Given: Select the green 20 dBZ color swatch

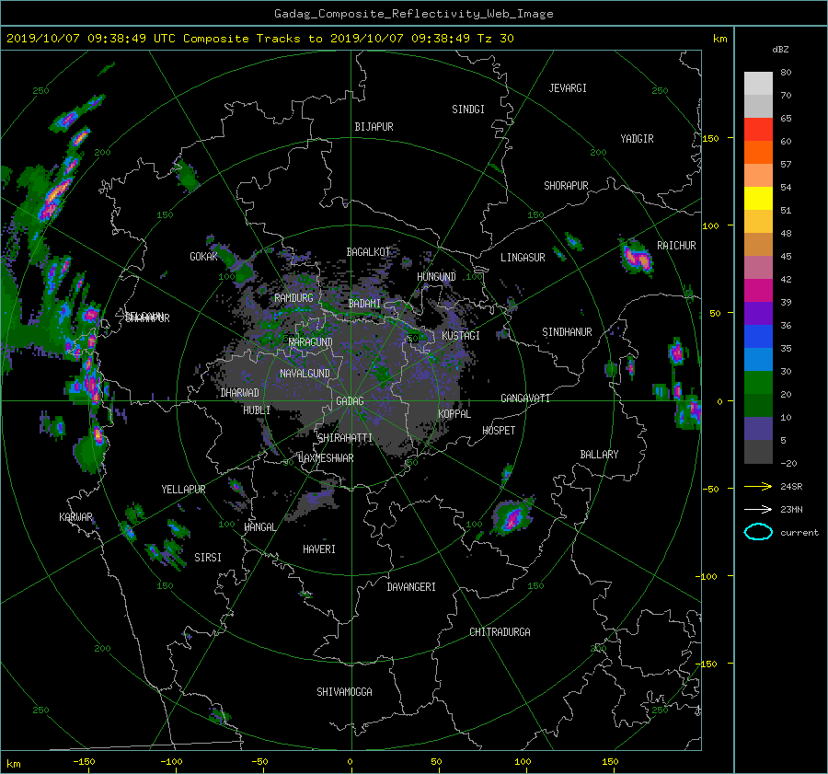Looking at the screenshot, I should click(x=758, y=383).
